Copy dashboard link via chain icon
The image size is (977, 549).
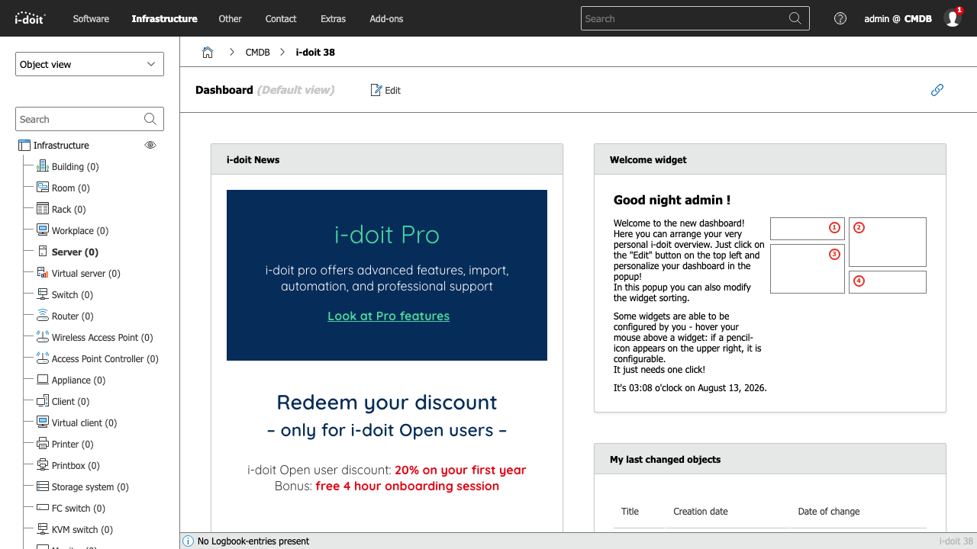point(937,90)
